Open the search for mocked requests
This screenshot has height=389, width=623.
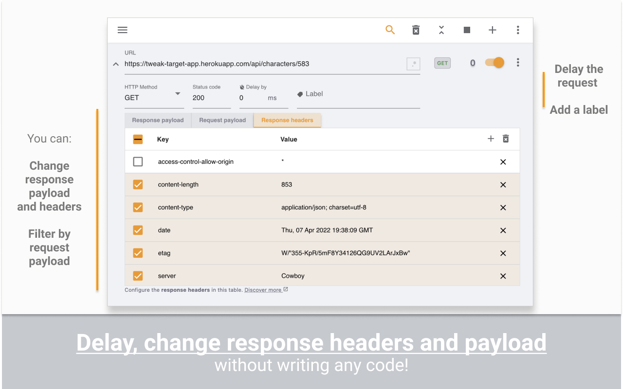click(390, 30)
